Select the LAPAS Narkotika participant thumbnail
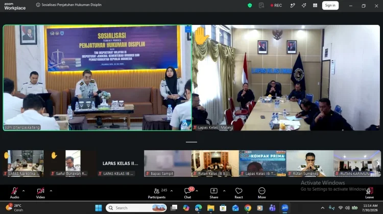 pyautogui.click(x=23, y=164)
